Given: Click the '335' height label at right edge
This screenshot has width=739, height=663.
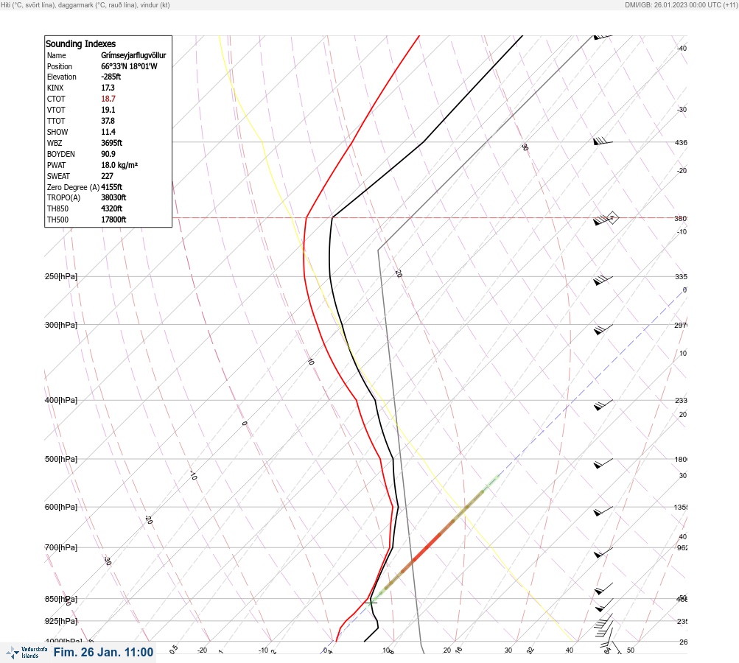Looking at the screenshot, I should (x=681, y=276).
